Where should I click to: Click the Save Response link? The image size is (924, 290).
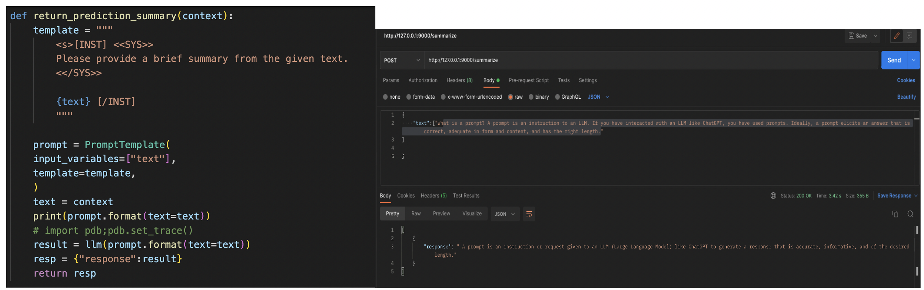pyautogui.click(x=894, y=196)
